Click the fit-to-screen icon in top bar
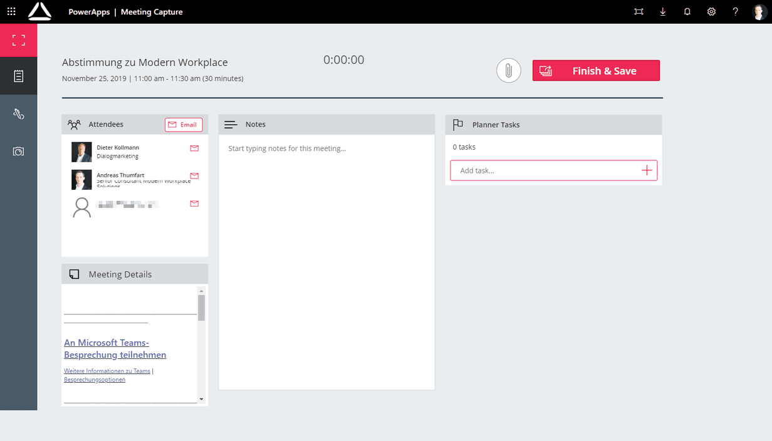Viewport: 772px width, 441px height. point(639,12)
